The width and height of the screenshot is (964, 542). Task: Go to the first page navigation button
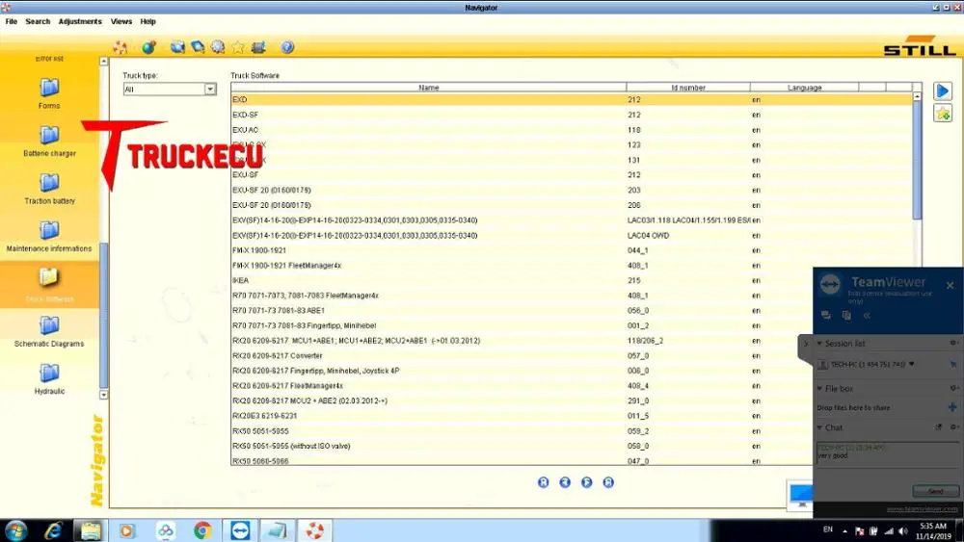point(543,482)
